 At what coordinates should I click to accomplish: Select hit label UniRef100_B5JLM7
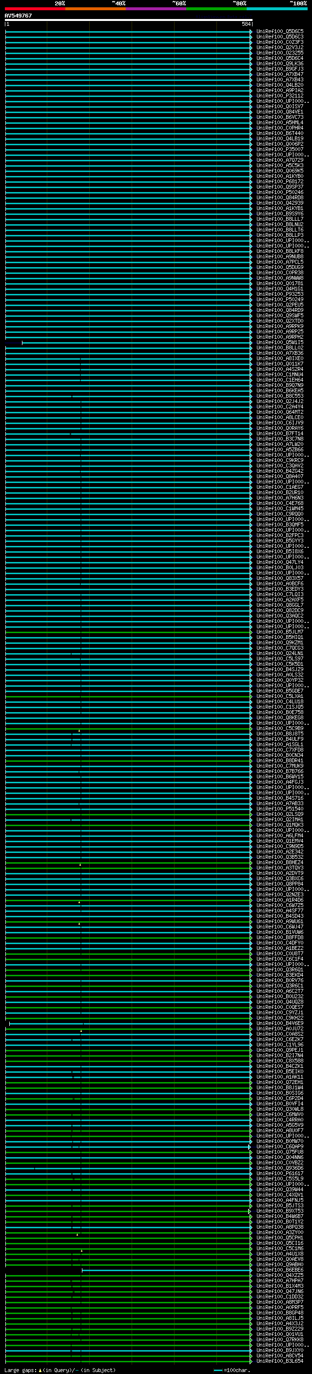(280, 632)
